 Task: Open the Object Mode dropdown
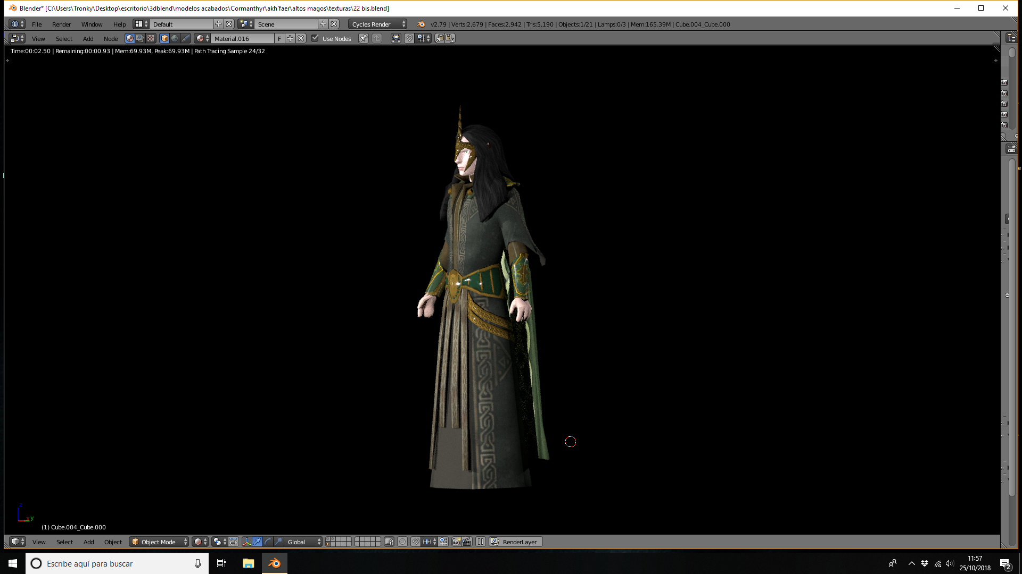(x=159, y=542)
